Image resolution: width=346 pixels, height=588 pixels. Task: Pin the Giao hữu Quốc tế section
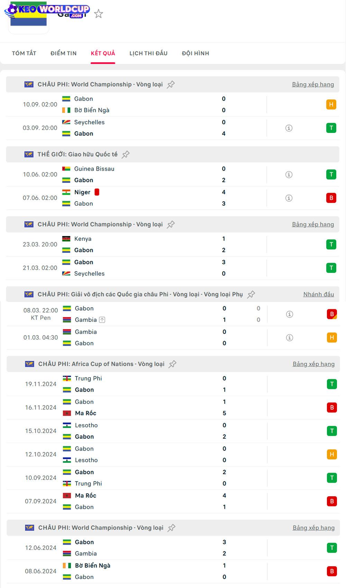[126, 154]
